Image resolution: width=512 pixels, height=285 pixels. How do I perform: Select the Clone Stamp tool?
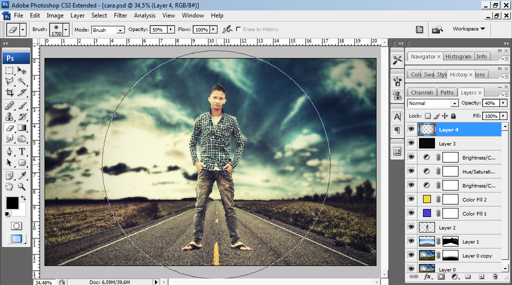[x=9, y=117]
